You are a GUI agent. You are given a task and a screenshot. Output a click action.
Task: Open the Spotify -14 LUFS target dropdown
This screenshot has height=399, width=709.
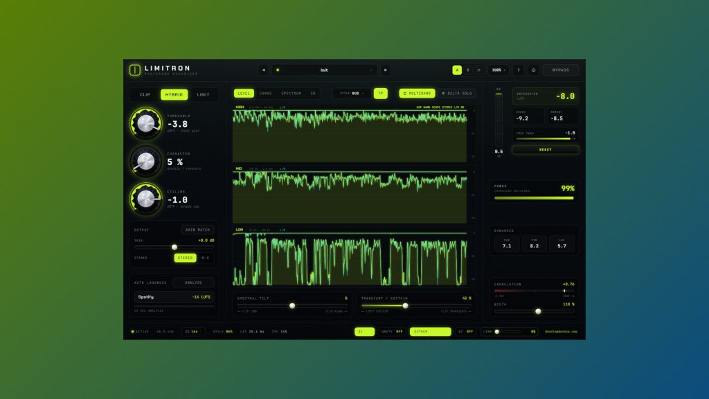pyautogui.click(x=174, y=296)
